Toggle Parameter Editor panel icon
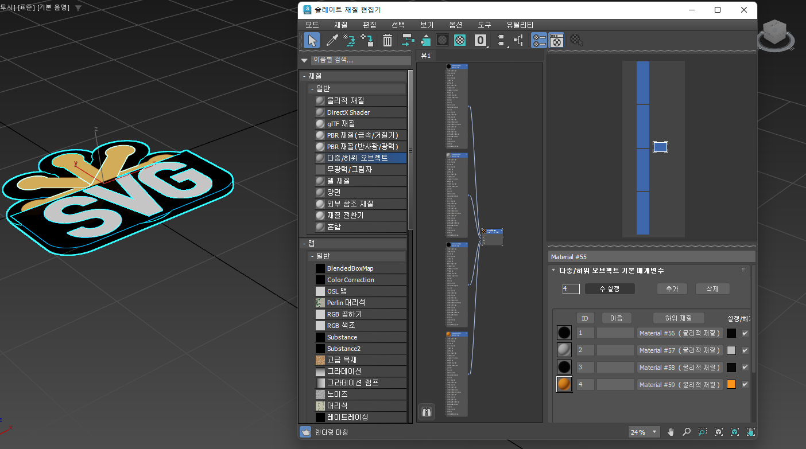The height and width of the screenshot is (449, 806). (x=556, y=40)
